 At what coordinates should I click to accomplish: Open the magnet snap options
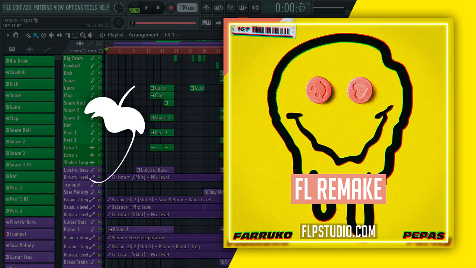coord(16,35)
